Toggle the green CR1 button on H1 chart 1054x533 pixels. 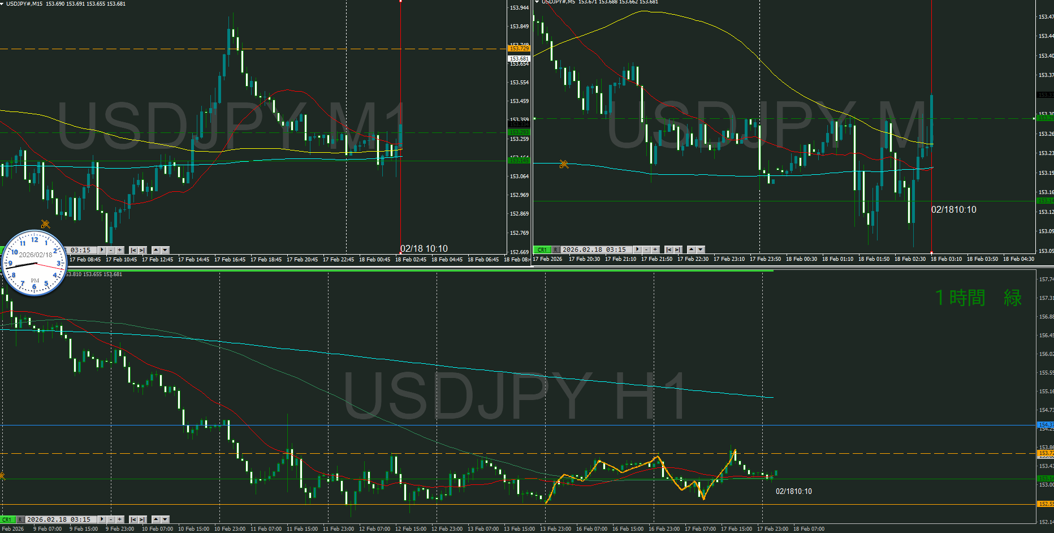tap(7, 519)
